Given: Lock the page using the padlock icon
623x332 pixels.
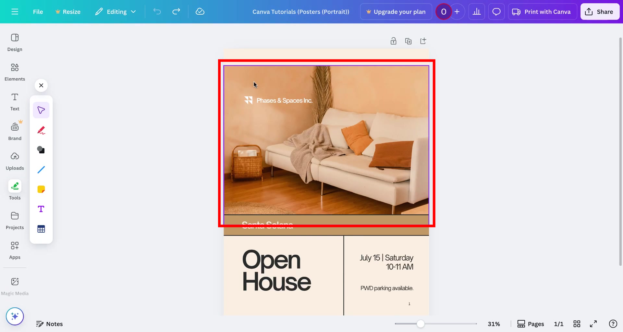Looking at the screenshot, I should click(x=393, y=41).
